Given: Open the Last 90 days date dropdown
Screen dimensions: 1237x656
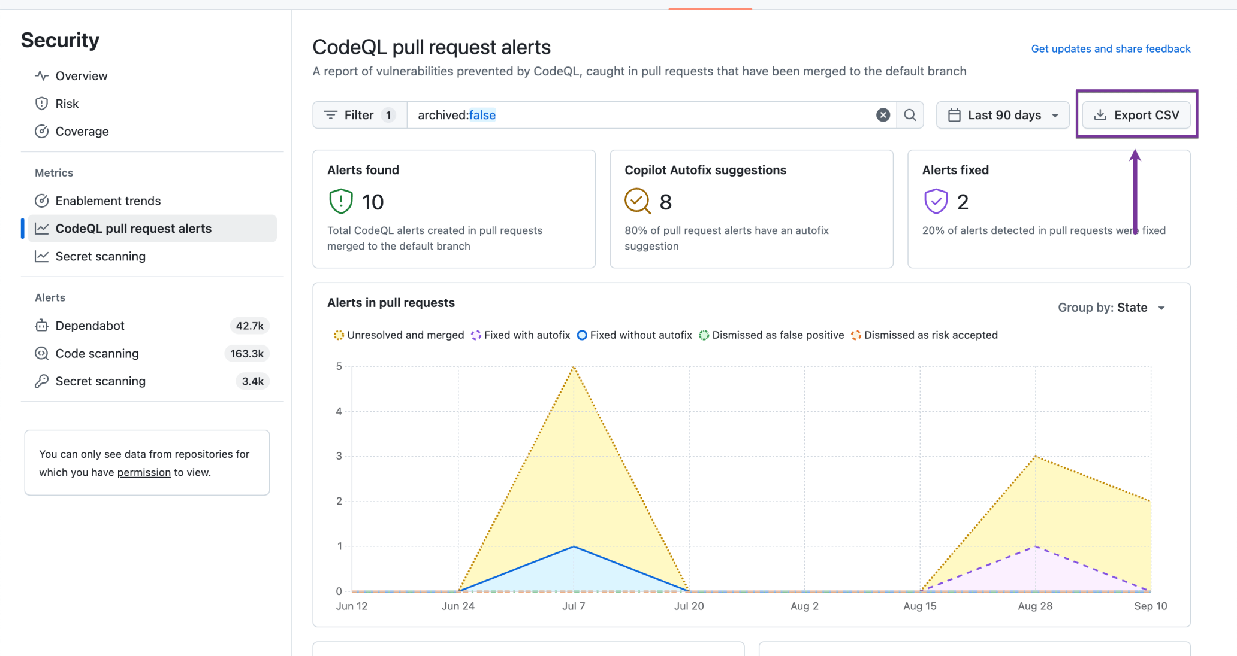Looking at the screenshot, I should click(x=1003, y=115).
